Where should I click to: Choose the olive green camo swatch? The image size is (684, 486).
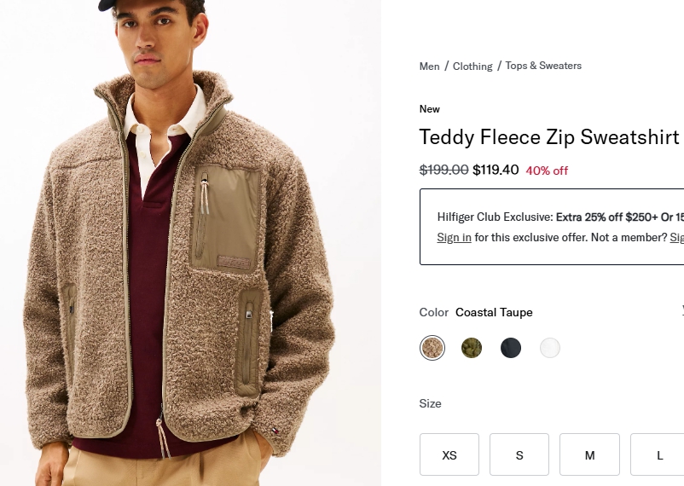click(x=472, y=348)
